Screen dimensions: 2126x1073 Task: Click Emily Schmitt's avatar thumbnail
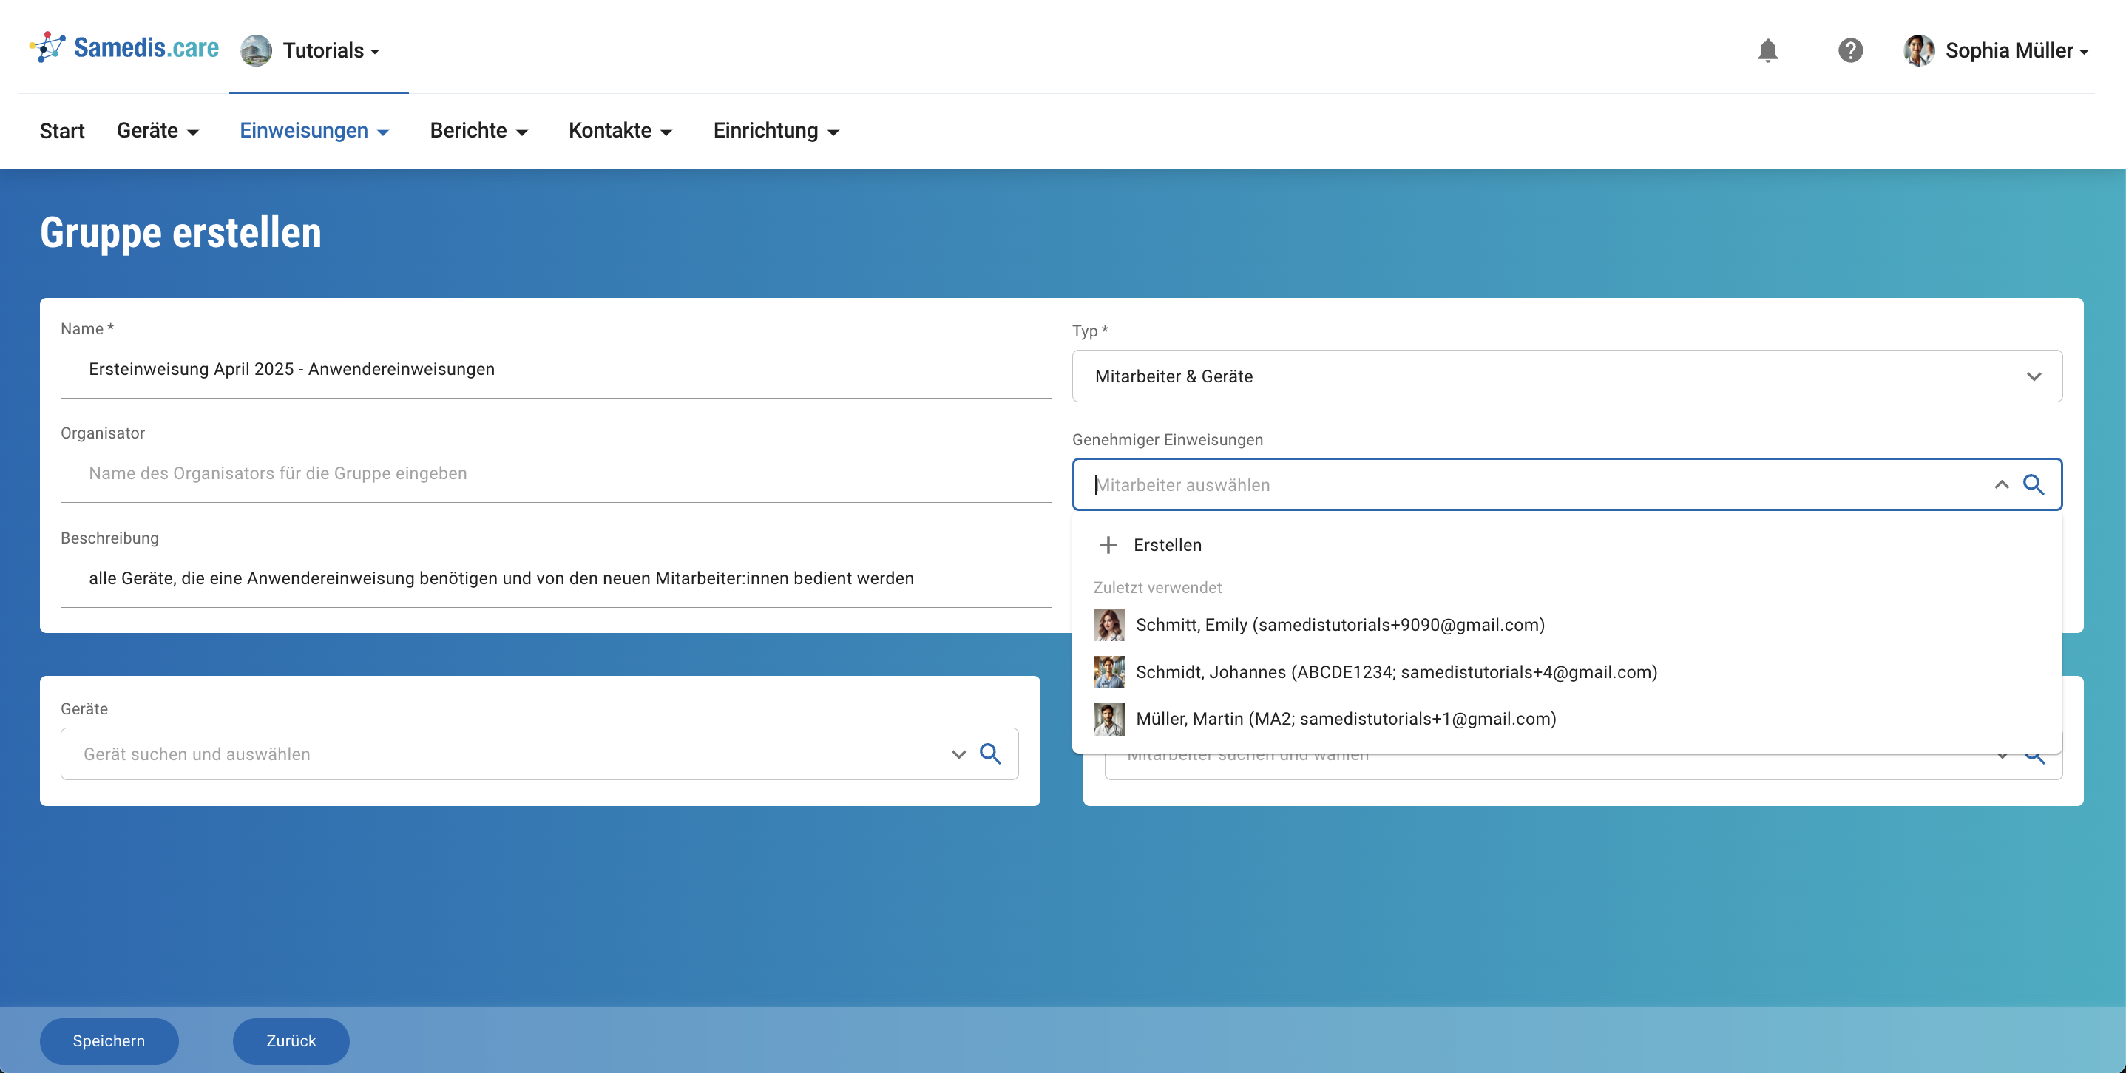click(1108, 625)
